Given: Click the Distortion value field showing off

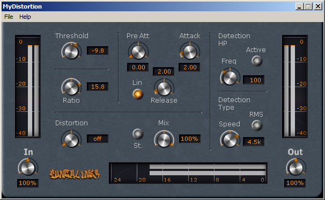Looking at the screenshot, I should click(x=98, y=139).
